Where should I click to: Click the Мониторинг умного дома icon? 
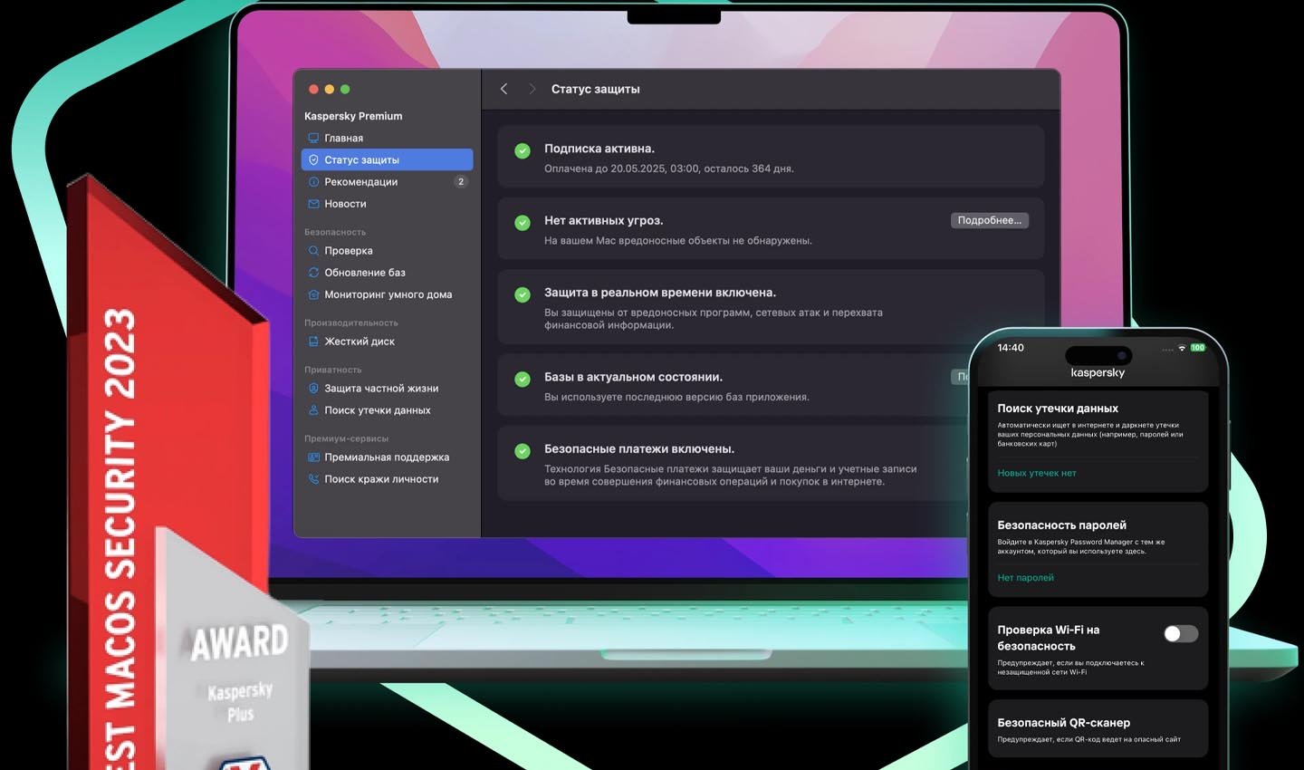click(x=313, y=294)
